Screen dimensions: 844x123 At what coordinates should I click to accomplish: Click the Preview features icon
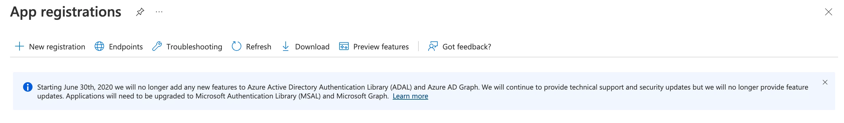(x=344, y=46)
